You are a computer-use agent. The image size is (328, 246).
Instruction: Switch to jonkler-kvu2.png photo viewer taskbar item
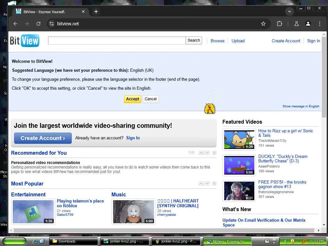point(125,241)
